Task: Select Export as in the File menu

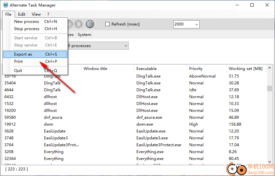Action: pos(35,54)
